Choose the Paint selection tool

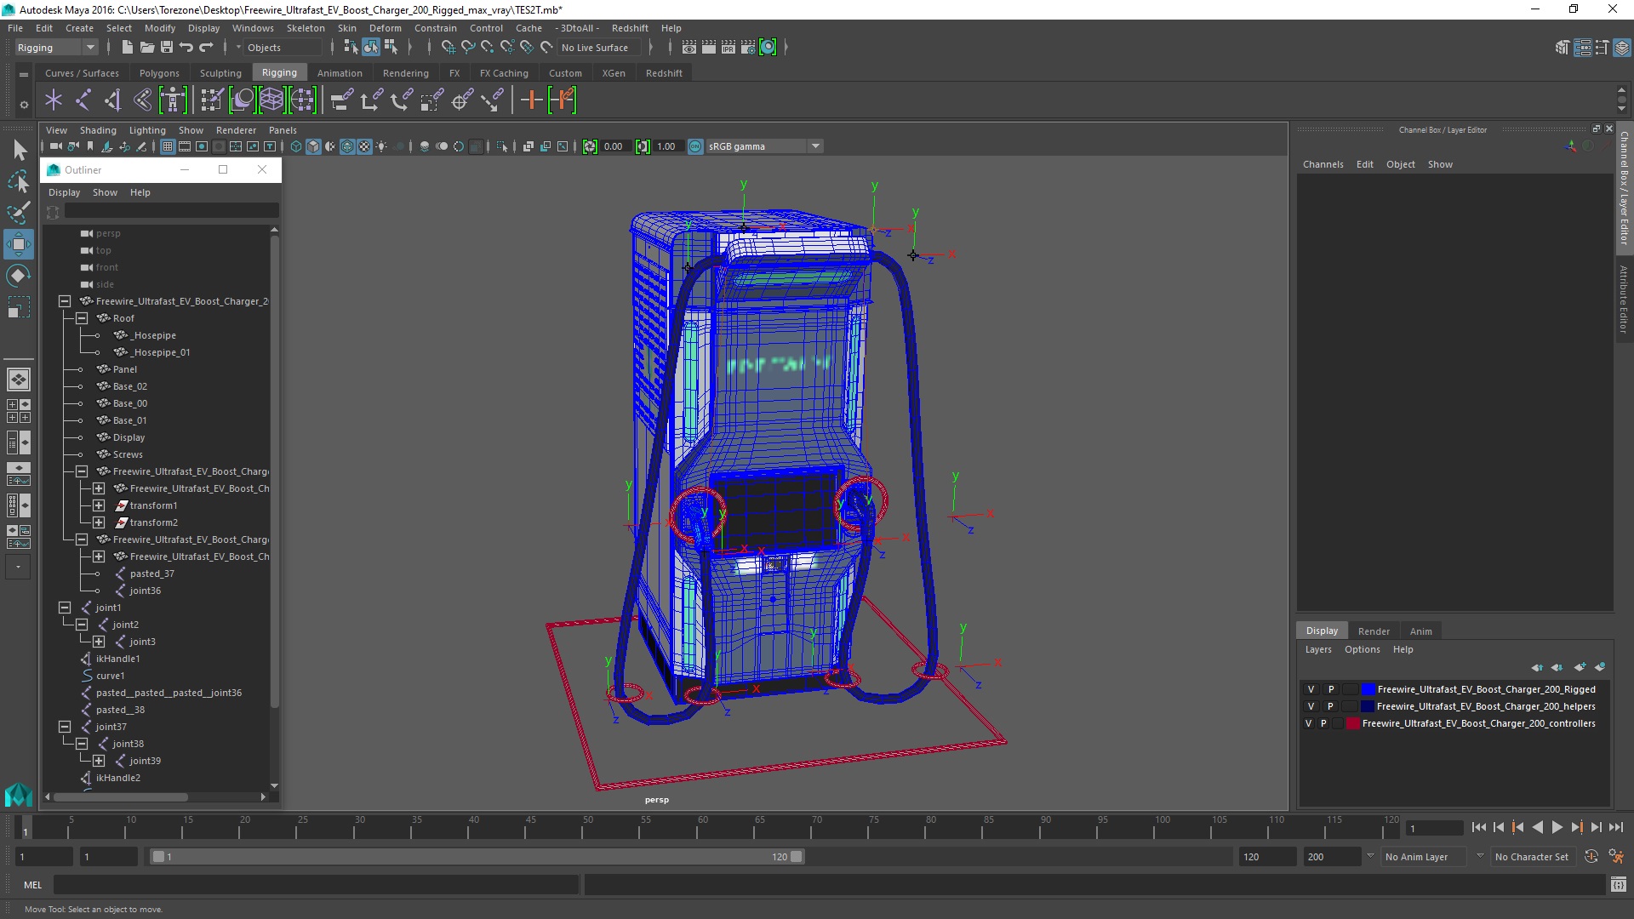19,213
